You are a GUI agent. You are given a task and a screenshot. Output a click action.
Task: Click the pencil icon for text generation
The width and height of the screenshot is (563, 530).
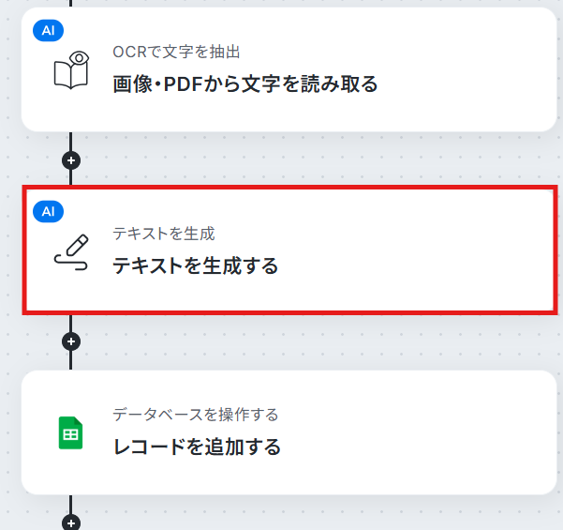(x=71, y=252)
